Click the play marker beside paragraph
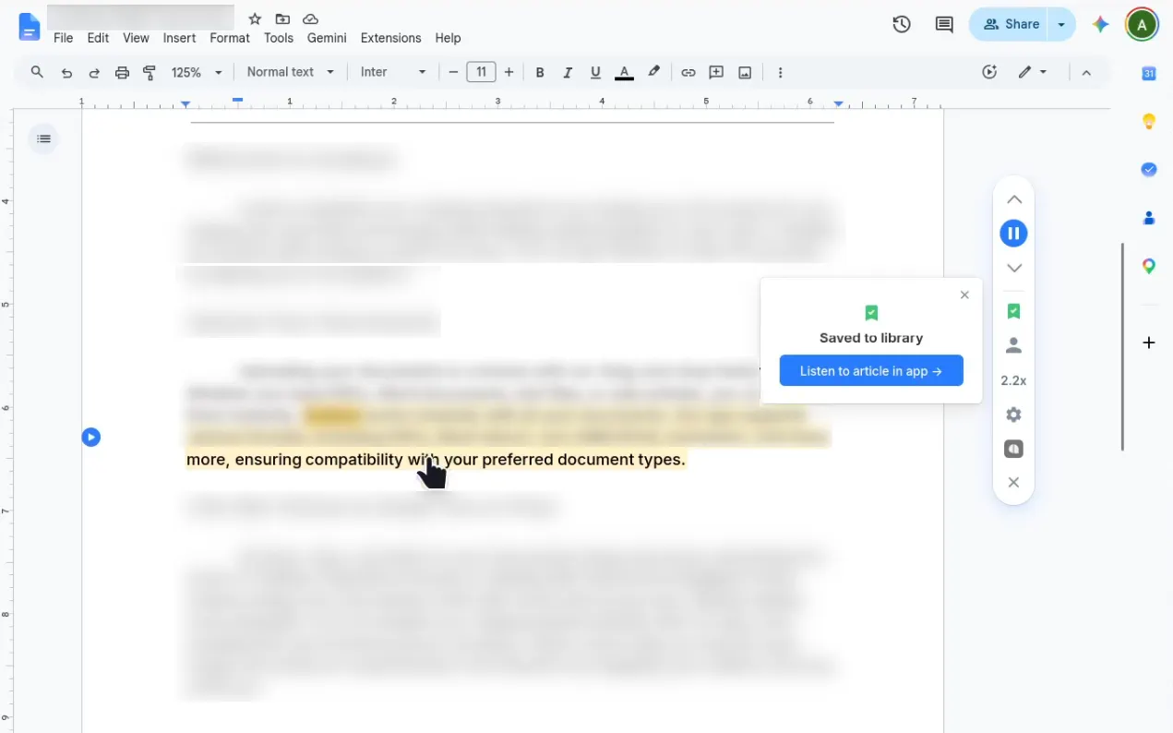Image resolution: width=1173 pixels, height=733 pixels. [x=90, y=437]
